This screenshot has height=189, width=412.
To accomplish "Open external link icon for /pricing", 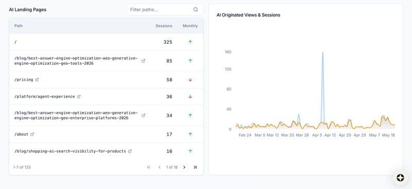I will coord(37,80).
